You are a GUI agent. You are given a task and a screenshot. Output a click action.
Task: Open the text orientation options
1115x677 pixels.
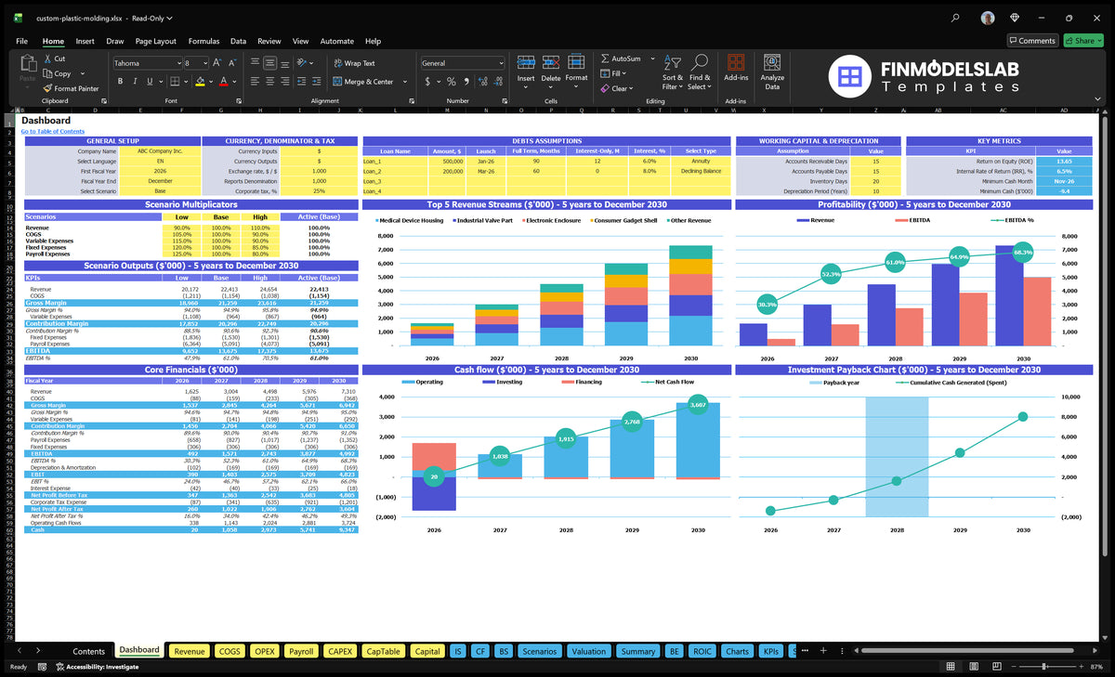(304, 63)
